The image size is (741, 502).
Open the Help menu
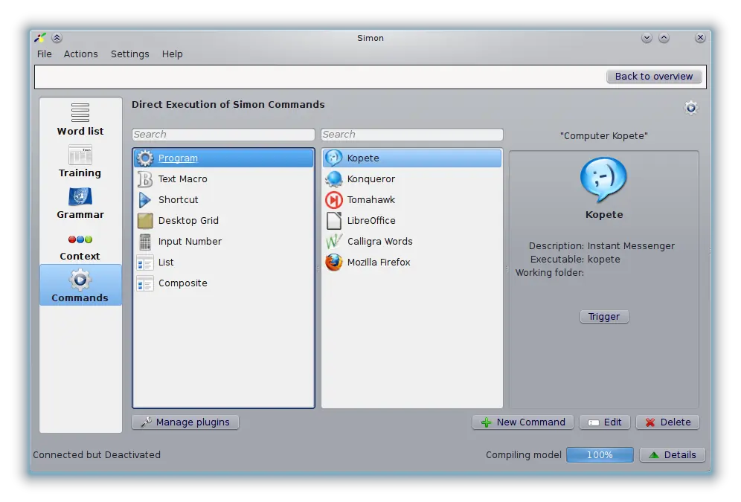point(172,54)
